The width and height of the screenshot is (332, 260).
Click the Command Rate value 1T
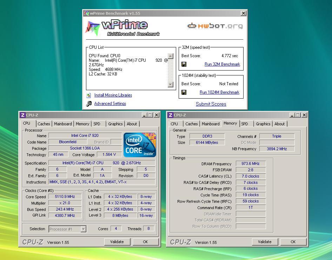click(x=251, y=207)
